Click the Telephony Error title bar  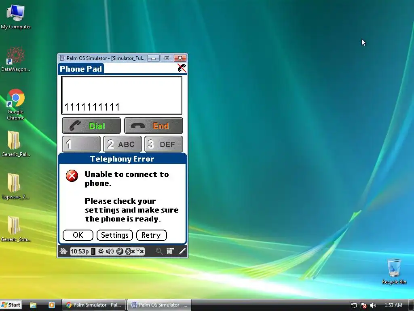122,159
